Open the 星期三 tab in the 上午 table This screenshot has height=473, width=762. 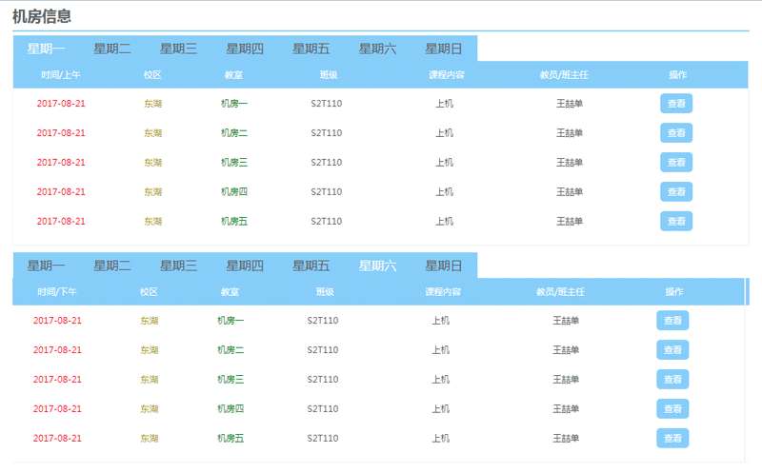[x=178, y=49]
